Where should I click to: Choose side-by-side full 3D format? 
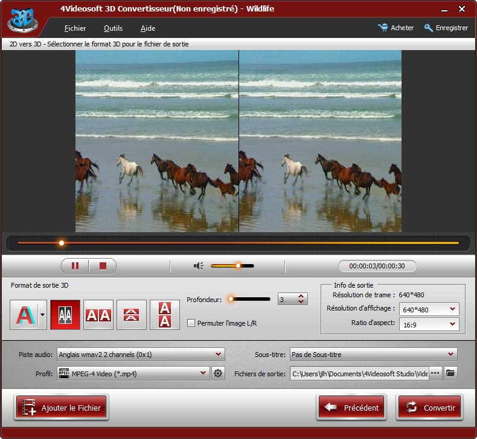tap(98, 315)
